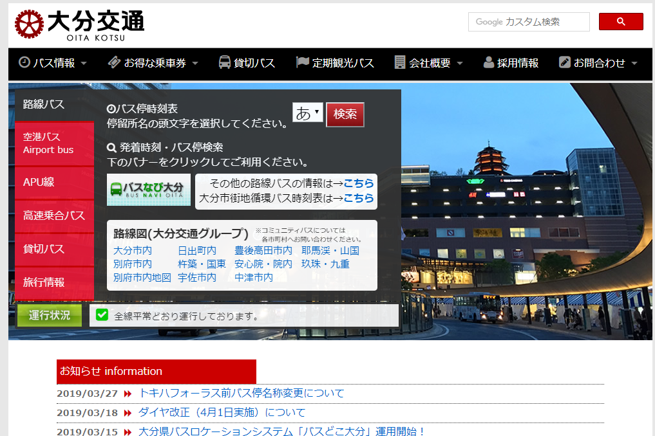Viewport: 655px width, 436px height.
Task: Open the 大分市内 route map link
Action: tap(133, 251)
